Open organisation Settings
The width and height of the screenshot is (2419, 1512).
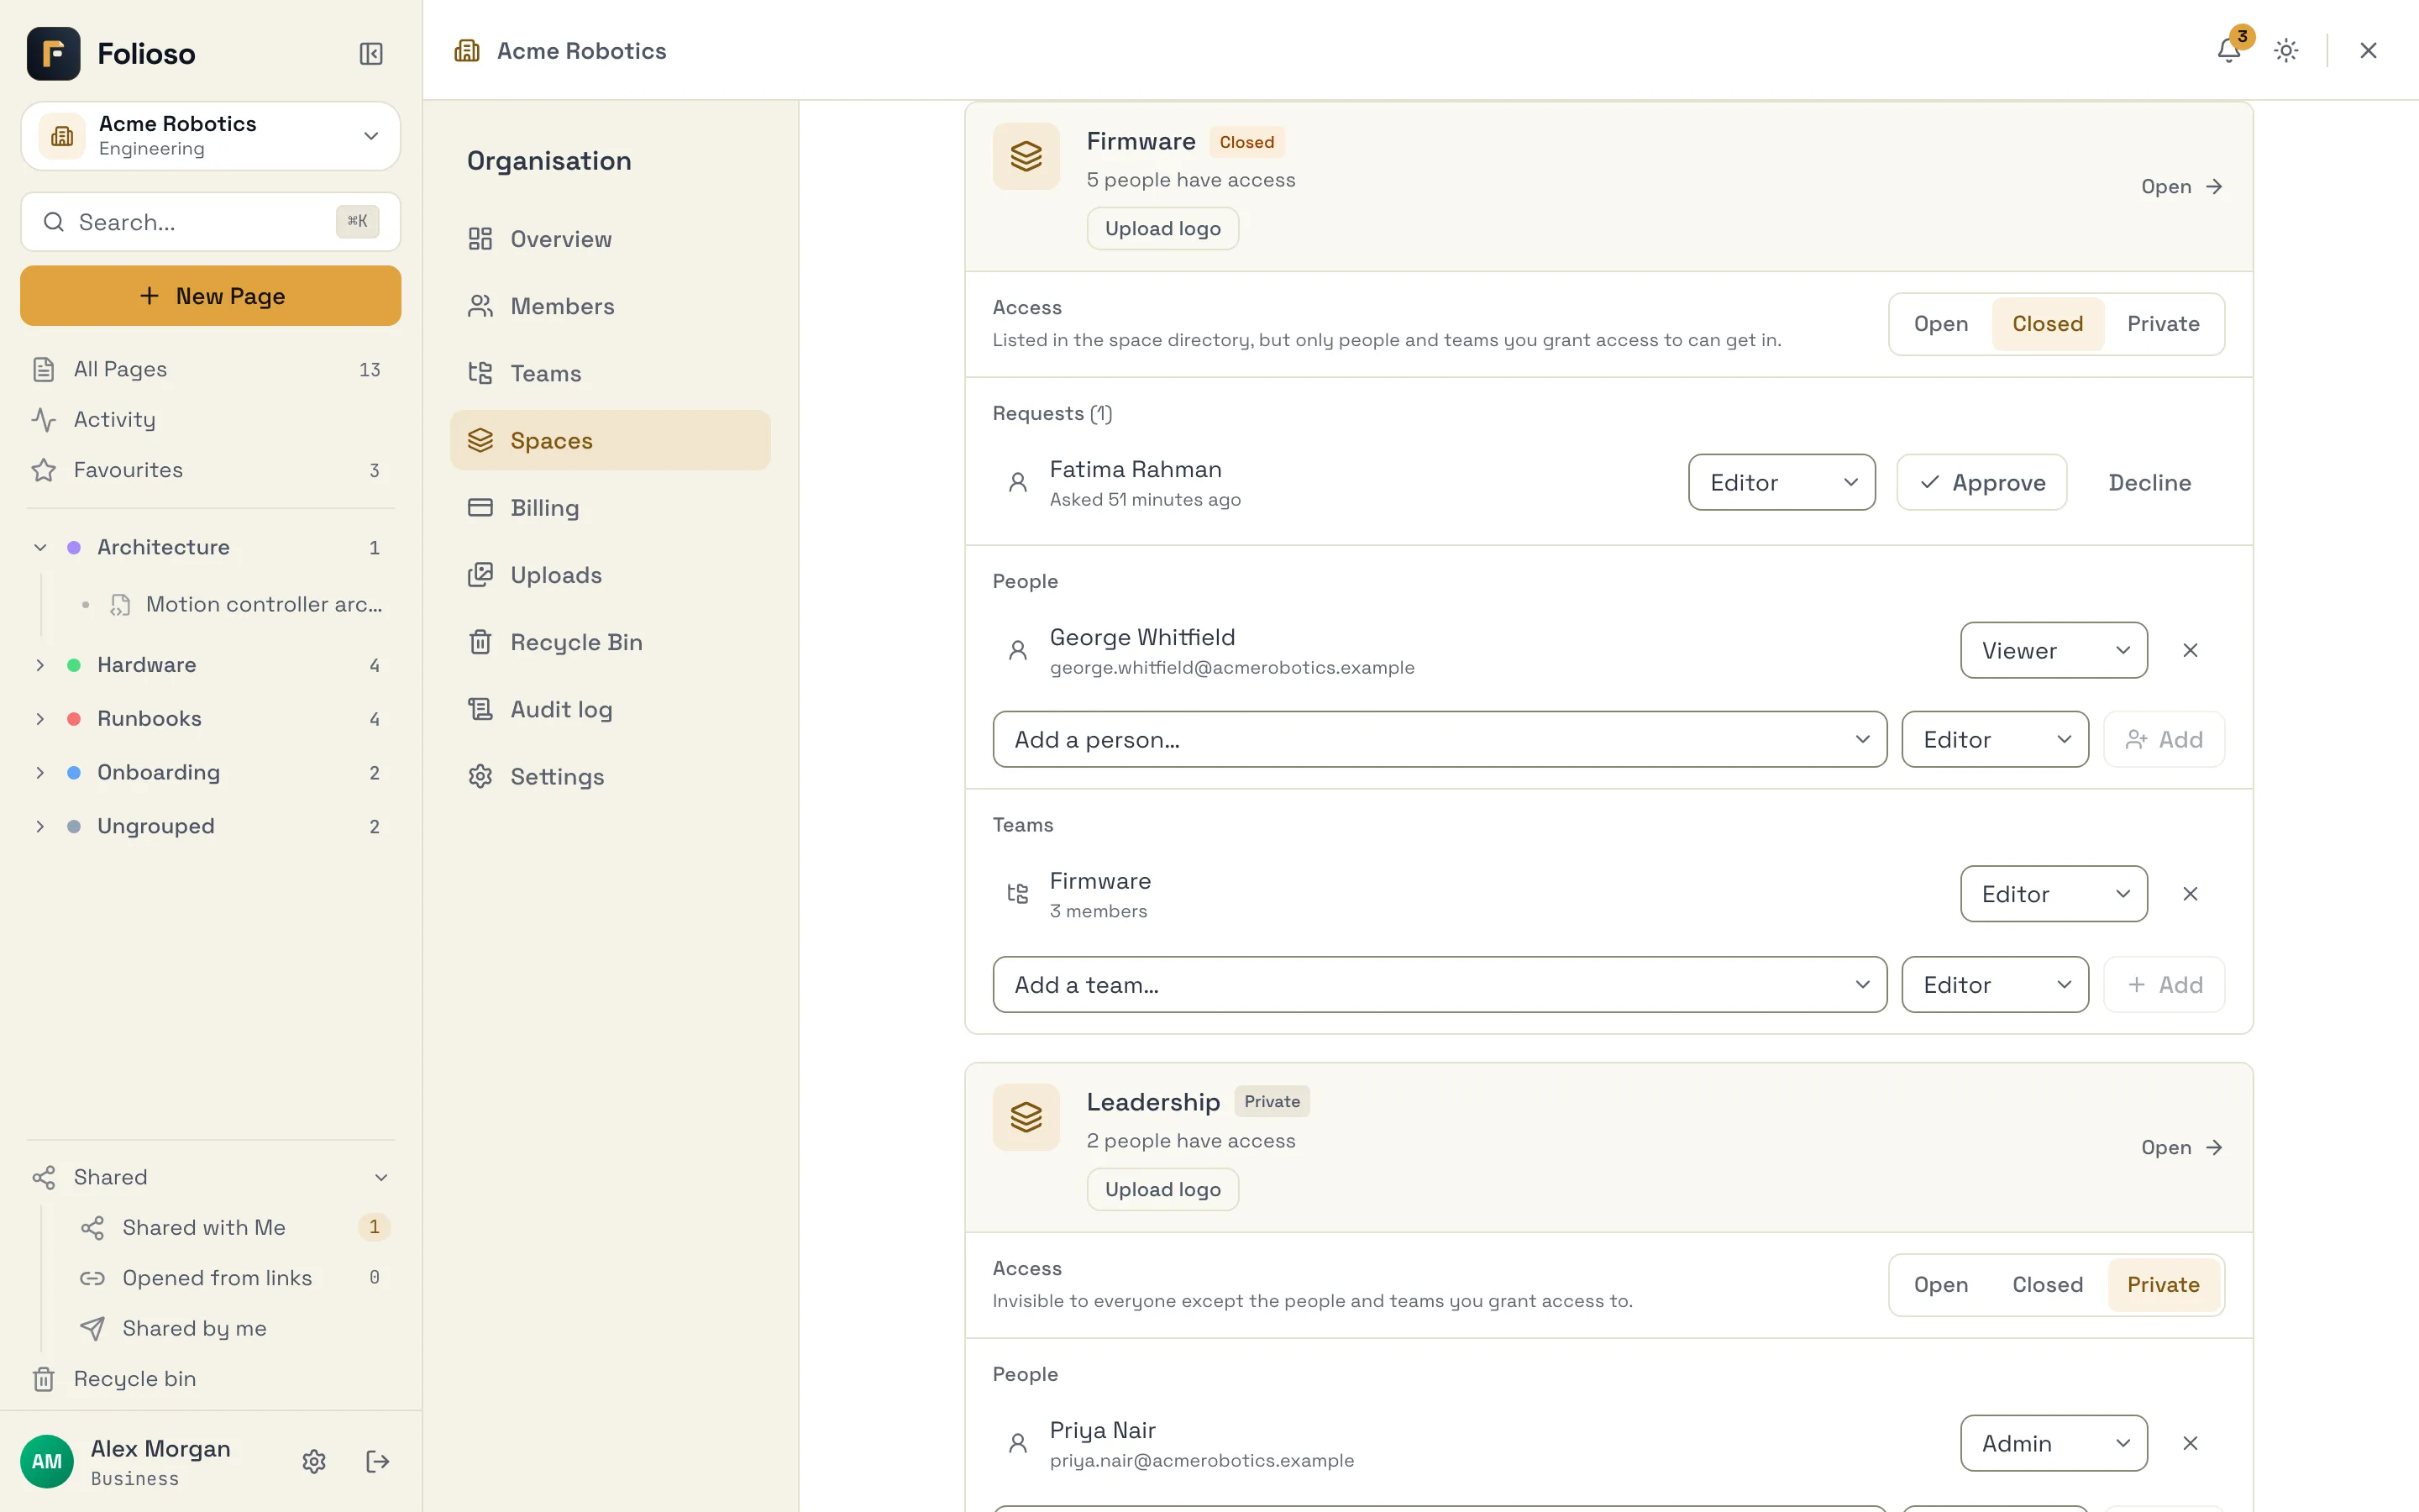(610, 776)
